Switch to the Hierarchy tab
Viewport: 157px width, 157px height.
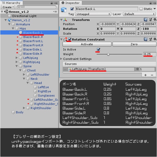point(12,3)
